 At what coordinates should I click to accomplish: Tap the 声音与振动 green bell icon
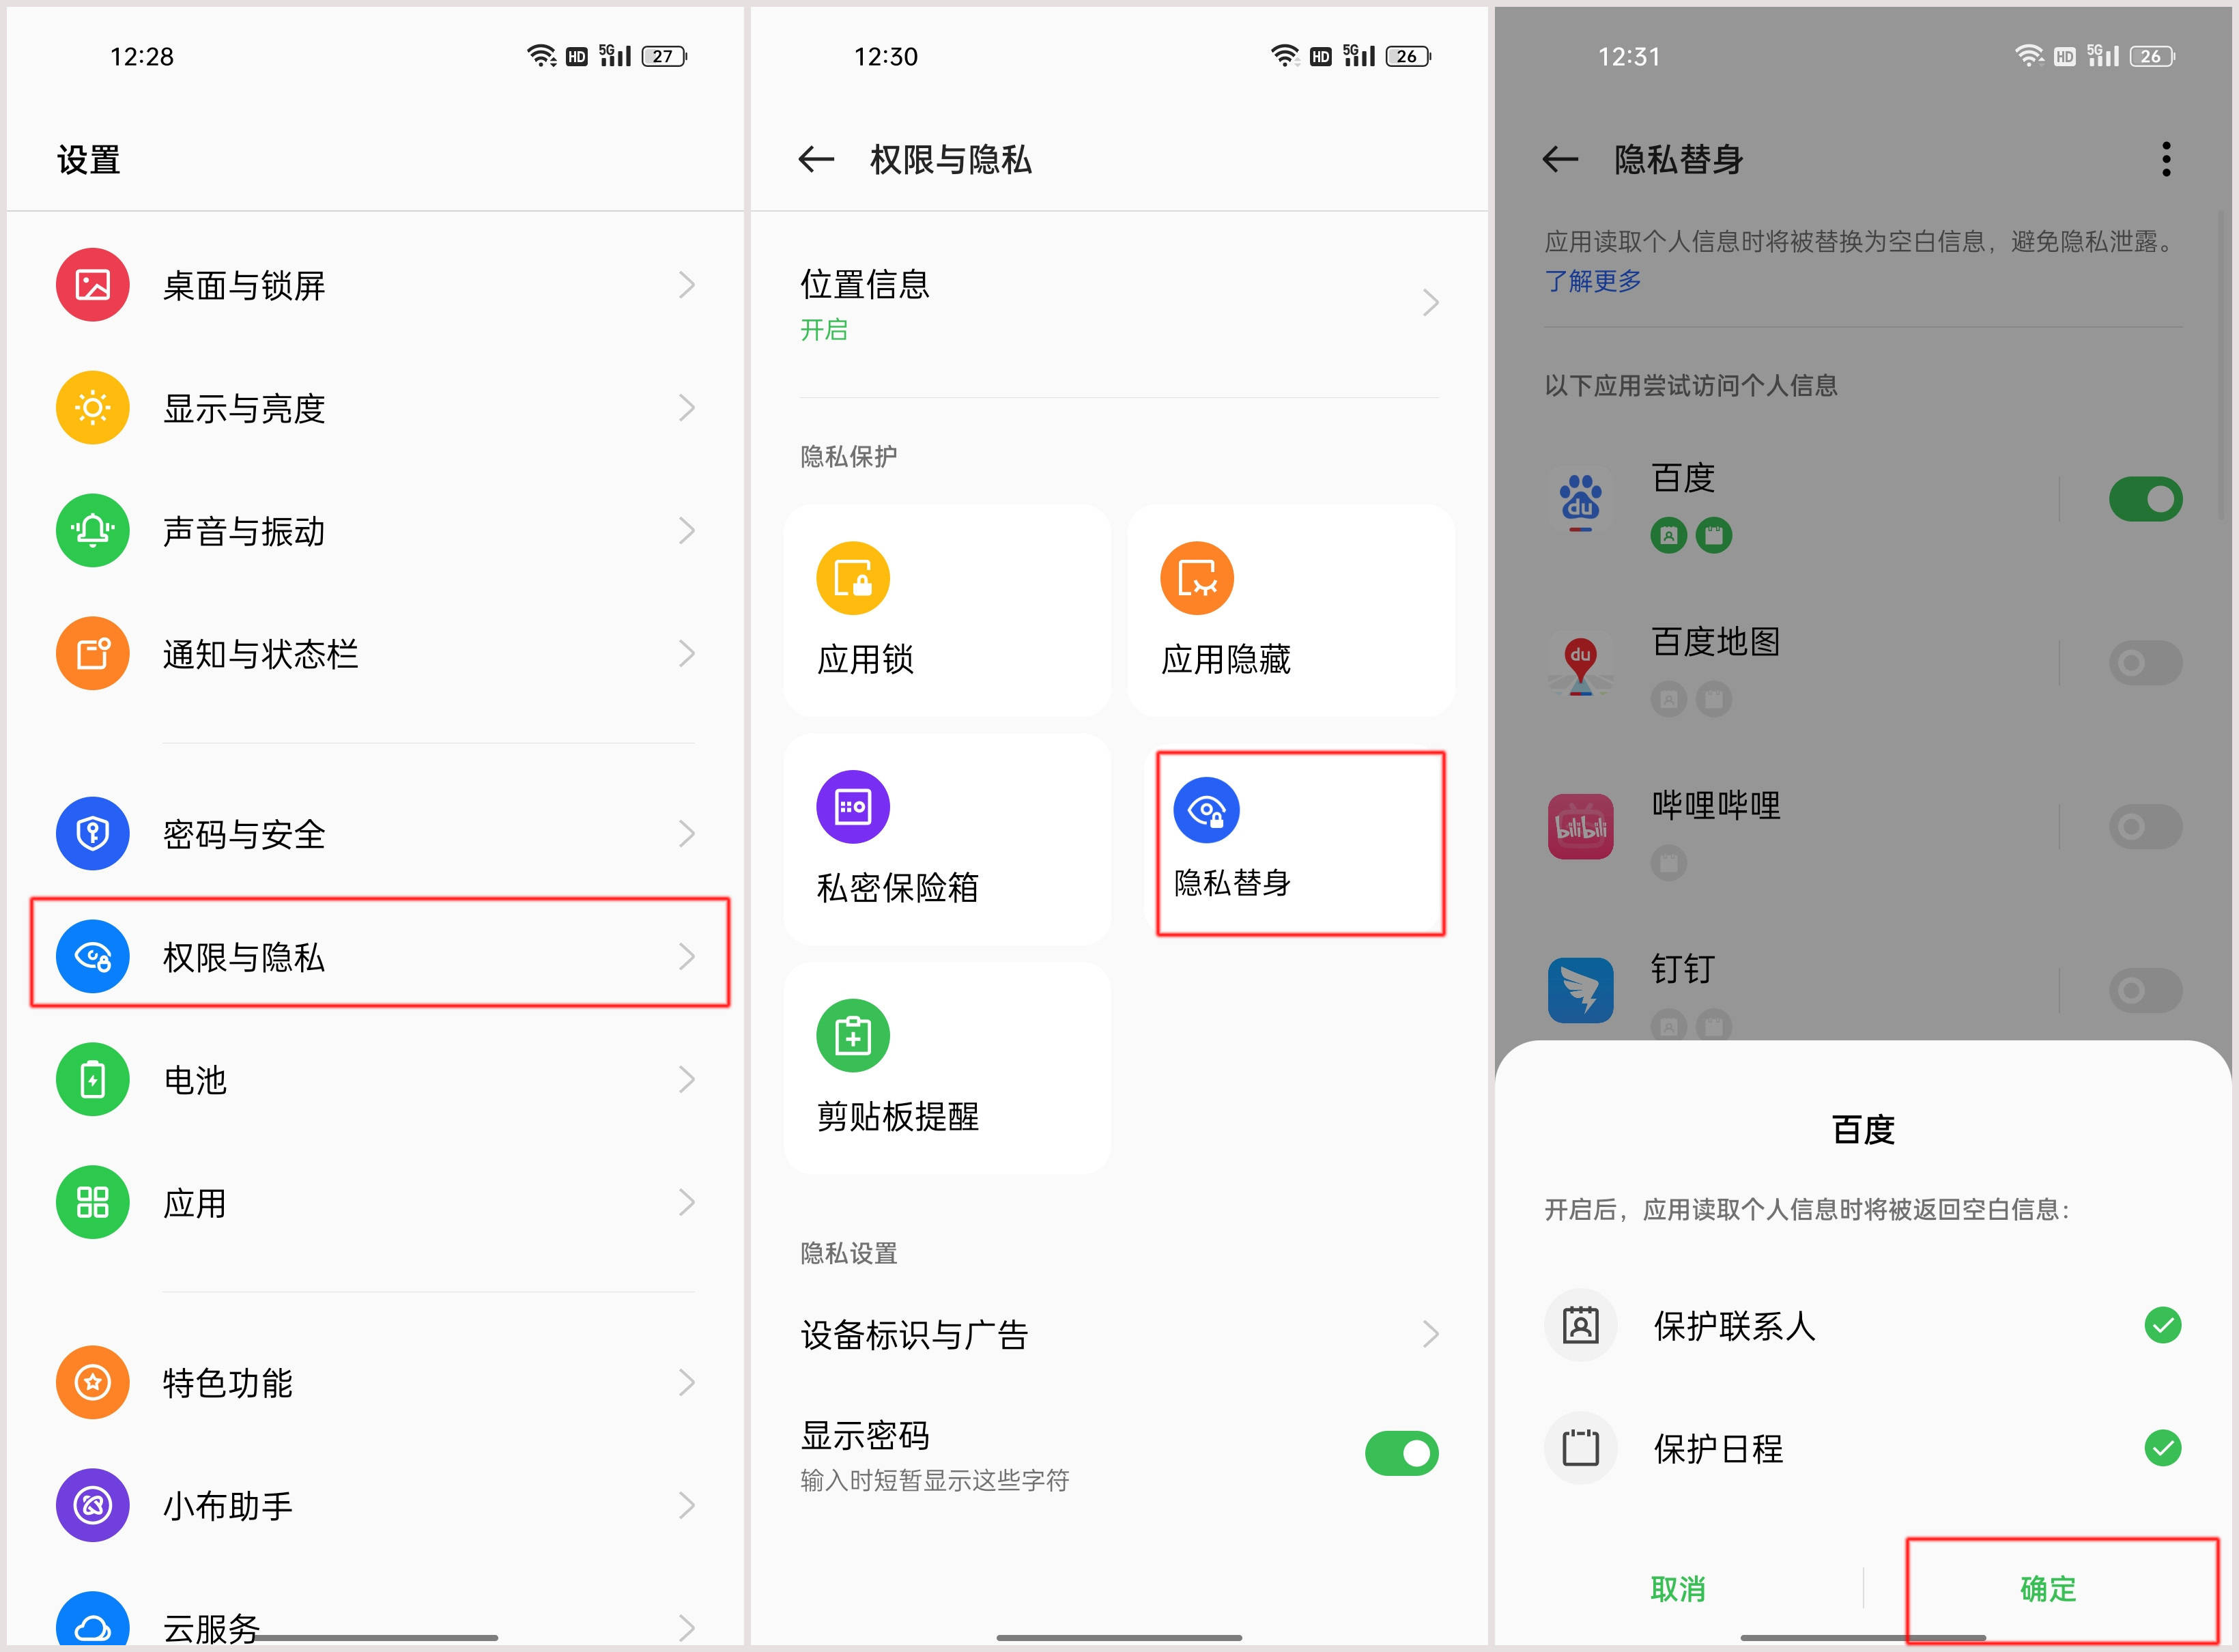[x=93, y=531]
